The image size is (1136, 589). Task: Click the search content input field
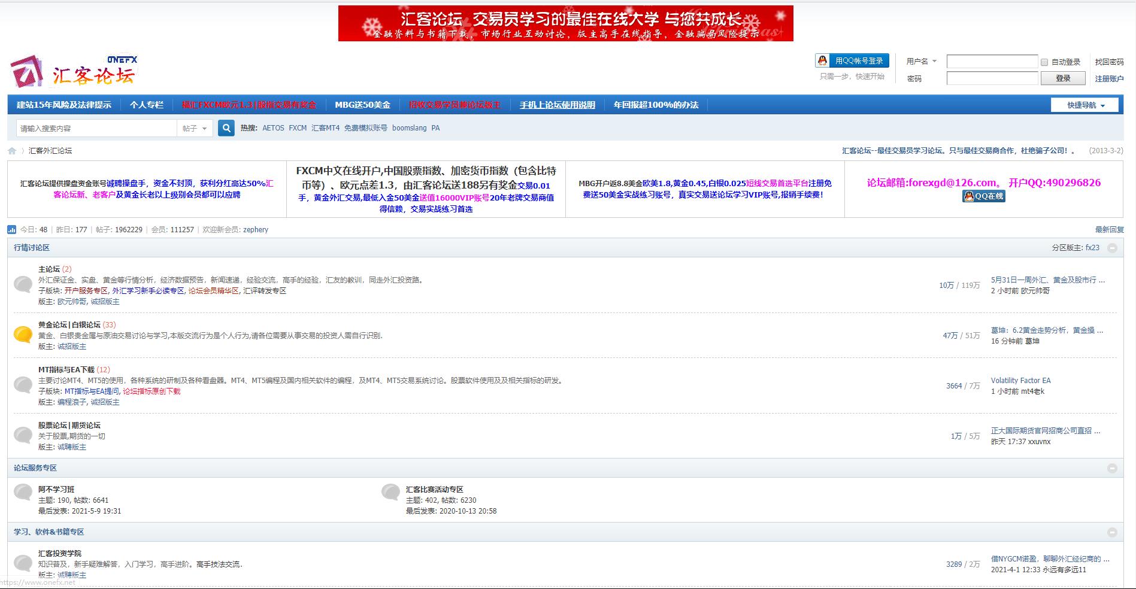[96, 129]
